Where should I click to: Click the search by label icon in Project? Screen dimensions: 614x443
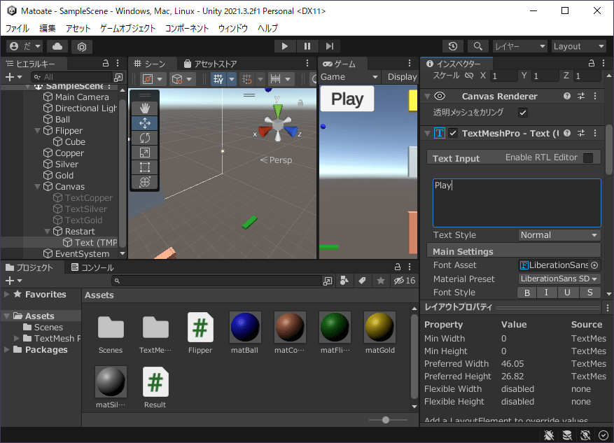pos(362,281)
